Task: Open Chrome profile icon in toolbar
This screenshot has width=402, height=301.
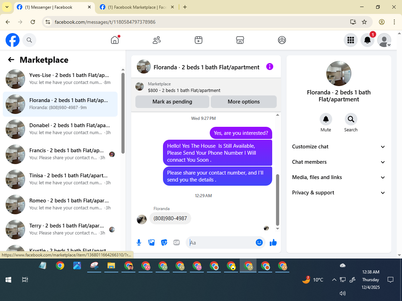Action: click(x=382, y=22)
